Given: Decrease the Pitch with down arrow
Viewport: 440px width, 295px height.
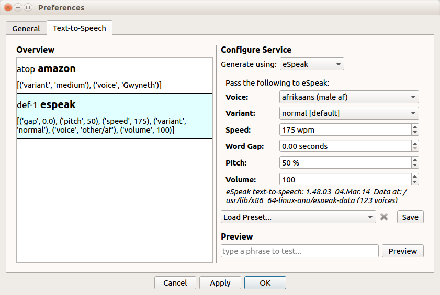Looking at the screenshot, I should 415,166.
